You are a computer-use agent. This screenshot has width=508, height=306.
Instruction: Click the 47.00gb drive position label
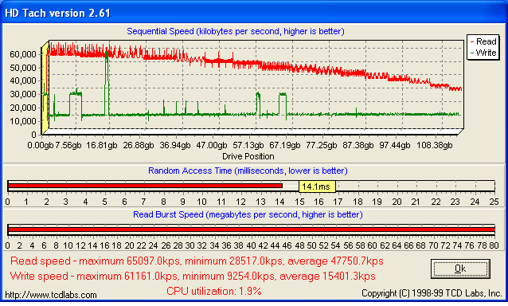212,145
